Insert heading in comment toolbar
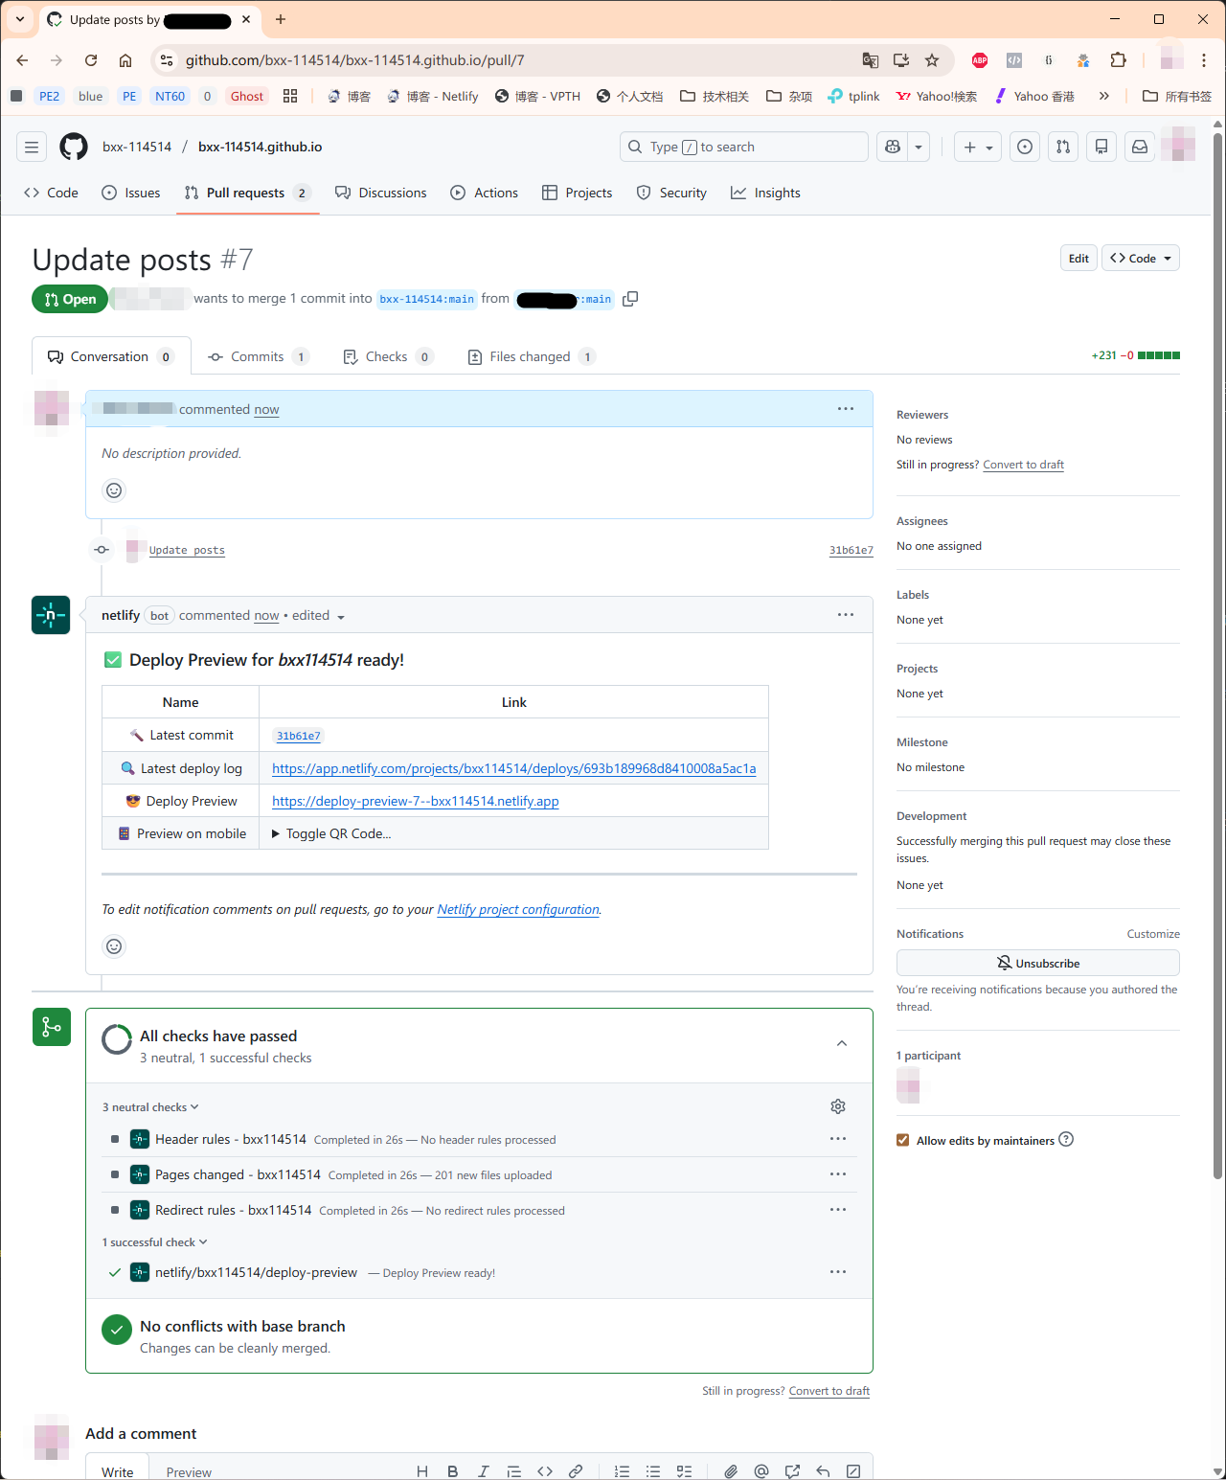 point(422,1471)
